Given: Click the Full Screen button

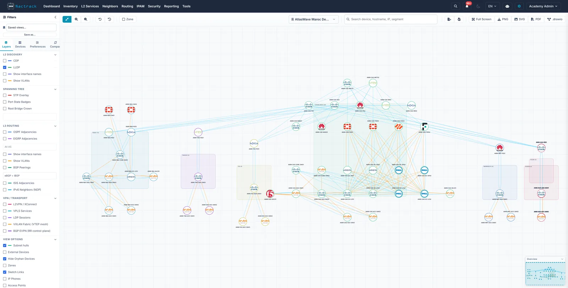Looking at the screenshot, I should (x=481, y=19).
